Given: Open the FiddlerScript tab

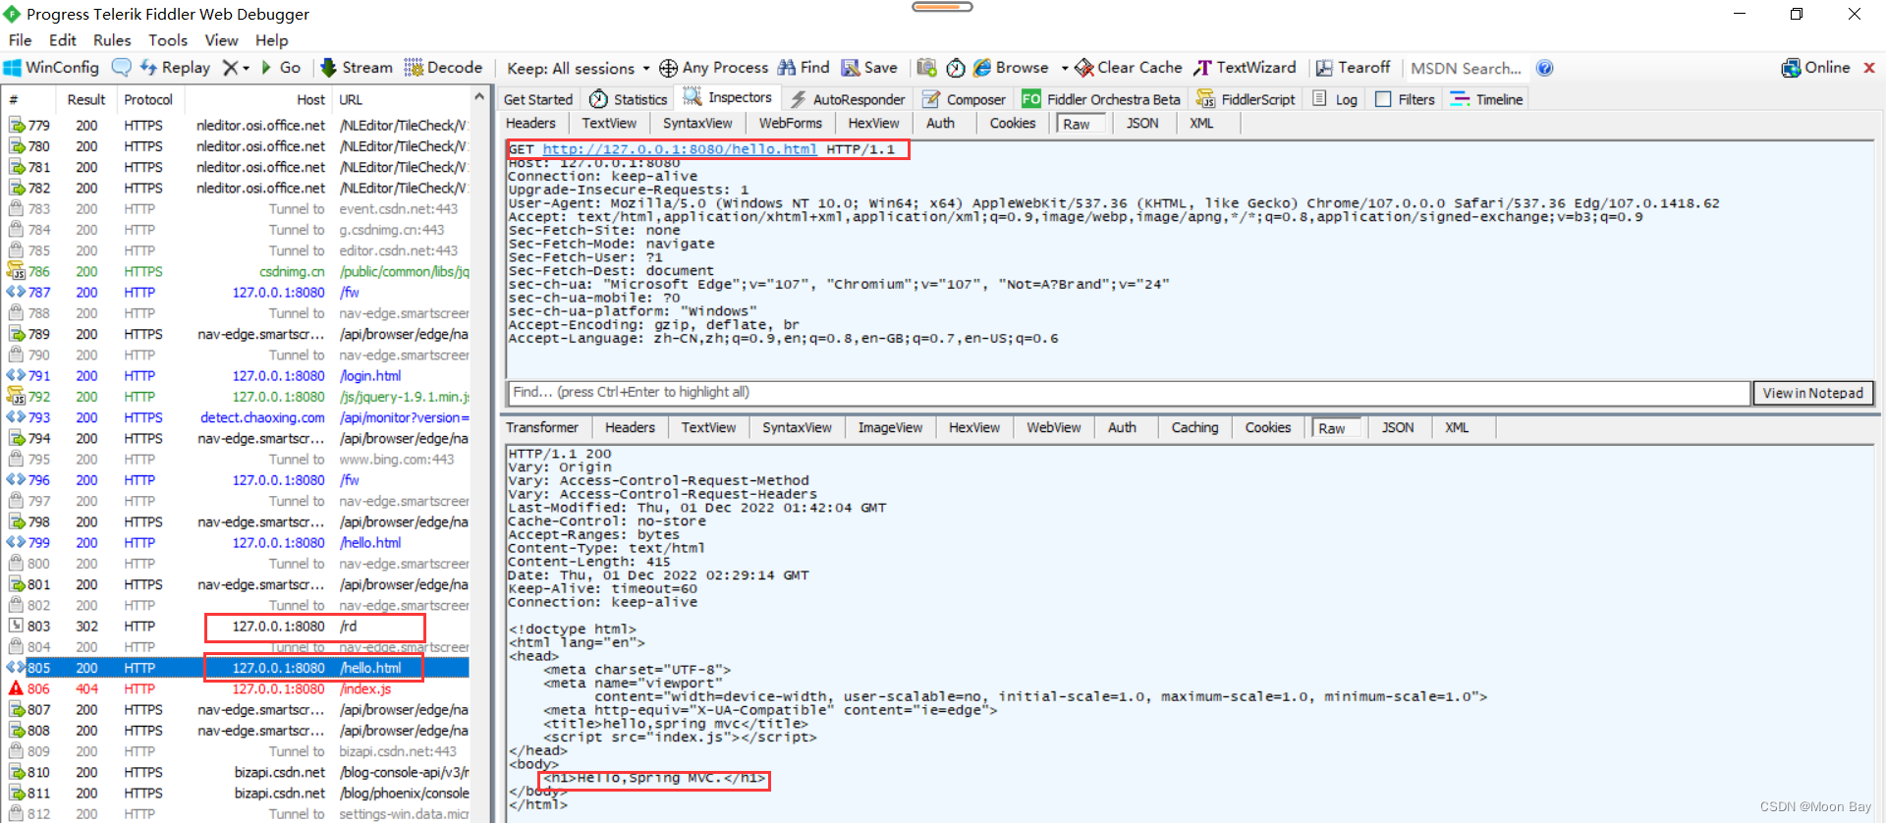Looking at the screenshot, I should tap(1246, 99).
